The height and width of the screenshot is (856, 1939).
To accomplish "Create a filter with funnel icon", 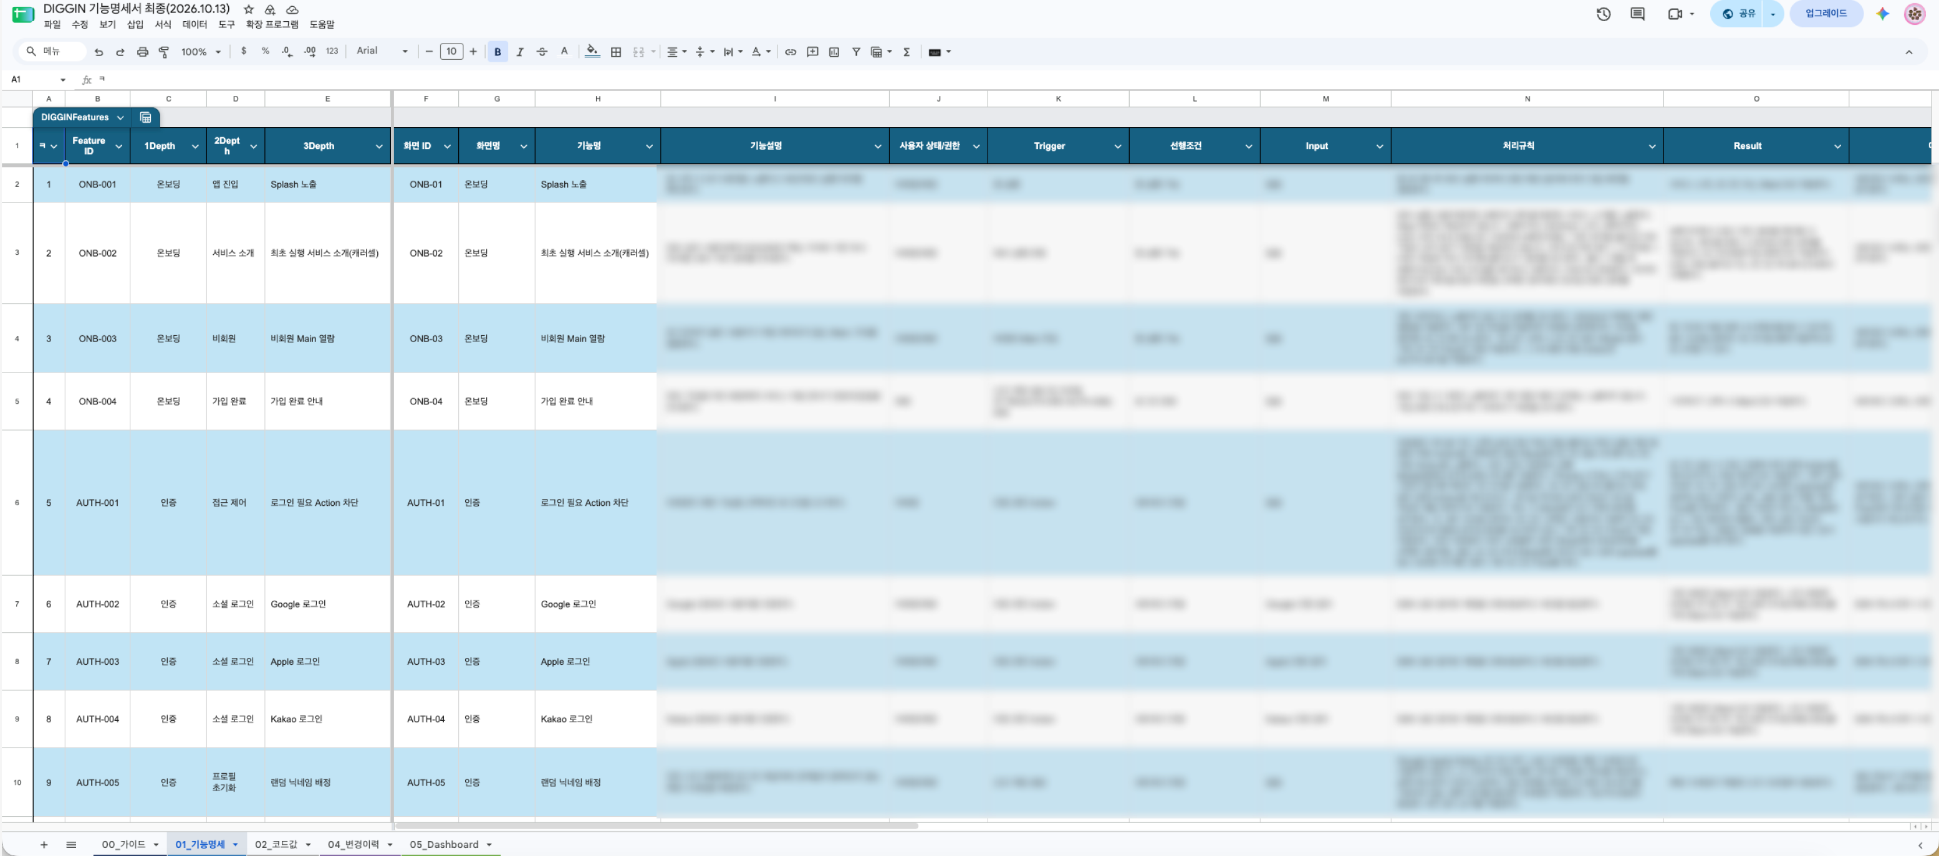I will [x=856, y=52].
